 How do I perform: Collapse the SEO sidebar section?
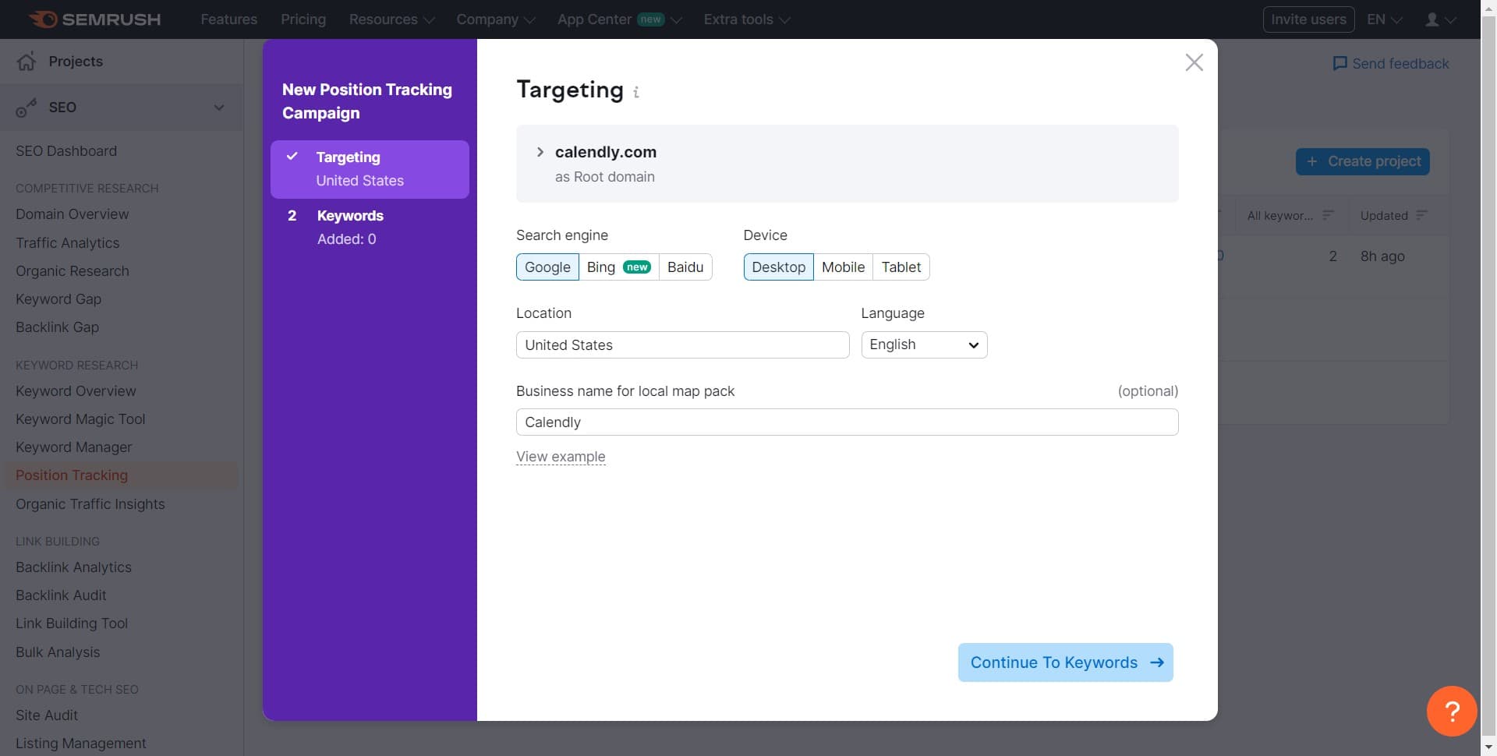[x=219, y=107]
